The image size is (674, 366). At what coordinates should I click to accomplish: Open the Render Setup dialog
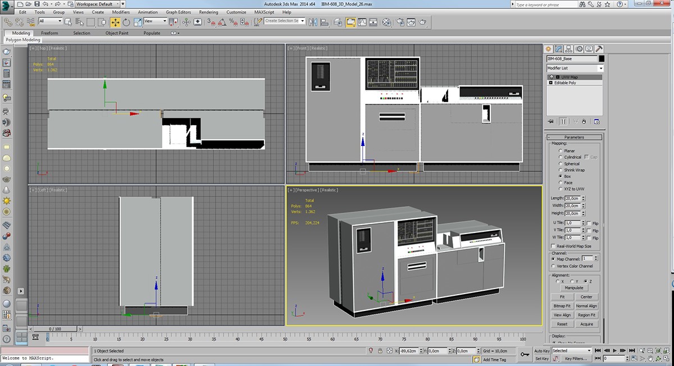pos(399,22)
